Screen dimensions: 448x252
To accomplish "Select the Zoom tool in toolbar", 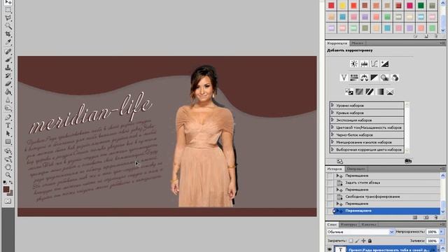I will 8,174.
